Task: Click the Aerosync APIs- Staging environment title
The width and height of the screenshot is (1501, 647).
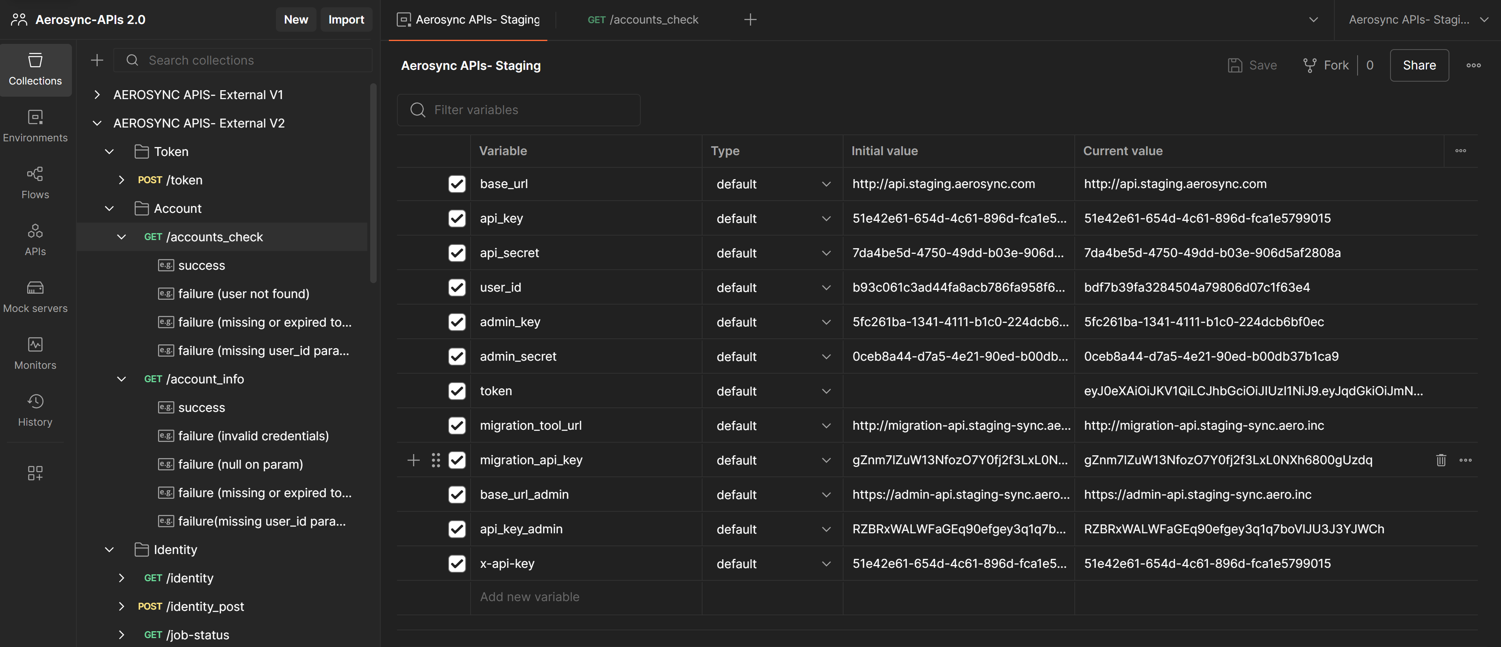Action: coord(471,66)
